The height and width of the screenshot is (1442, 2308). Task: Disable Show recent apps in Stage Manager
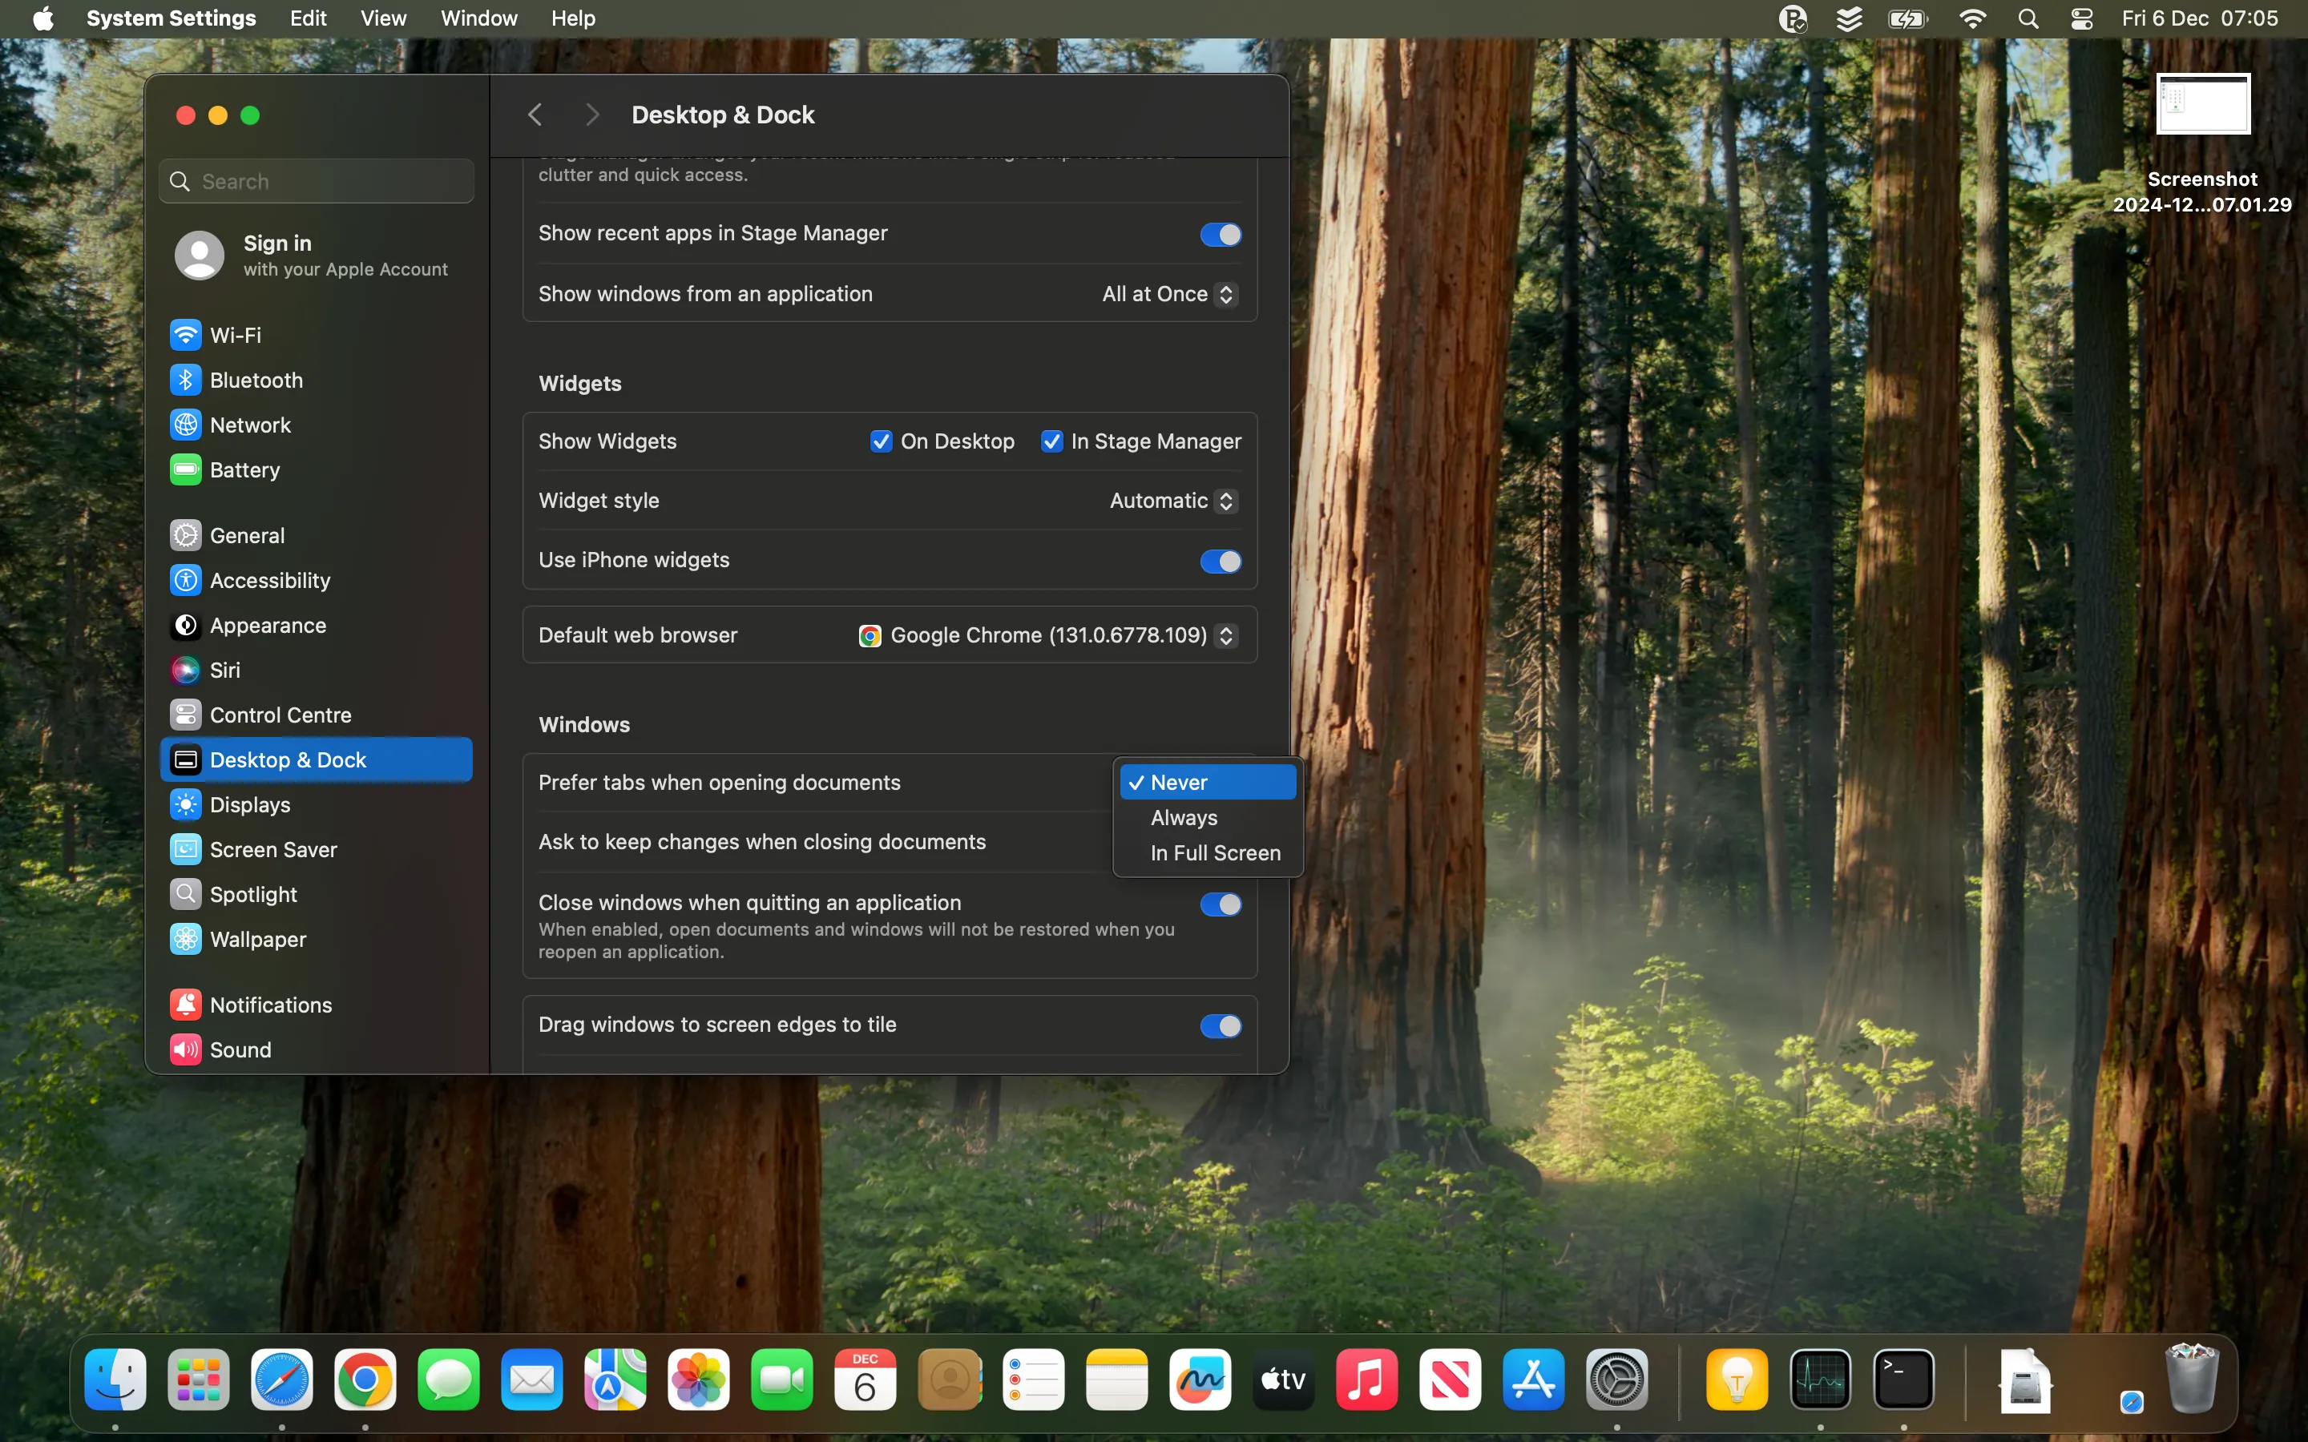(1220, 234)
